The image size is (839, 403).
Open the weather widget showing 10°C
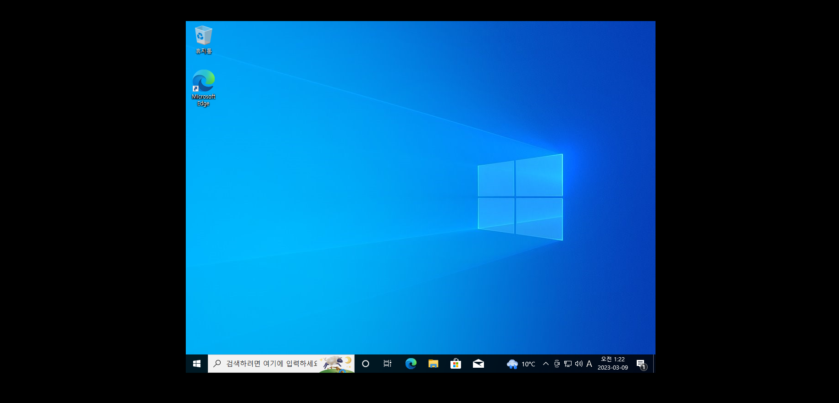[521, 364]
